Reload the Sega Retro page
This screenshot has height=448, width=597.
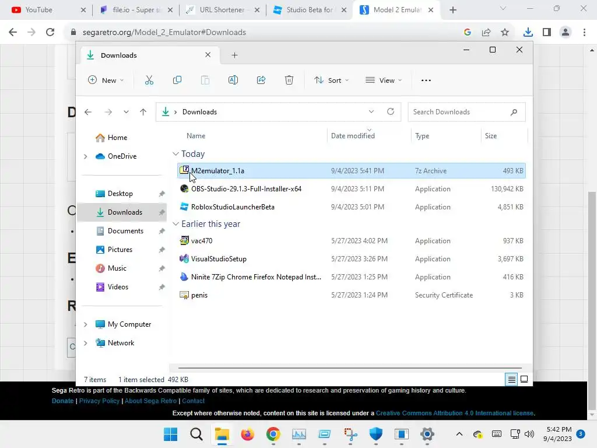(50, 33)
